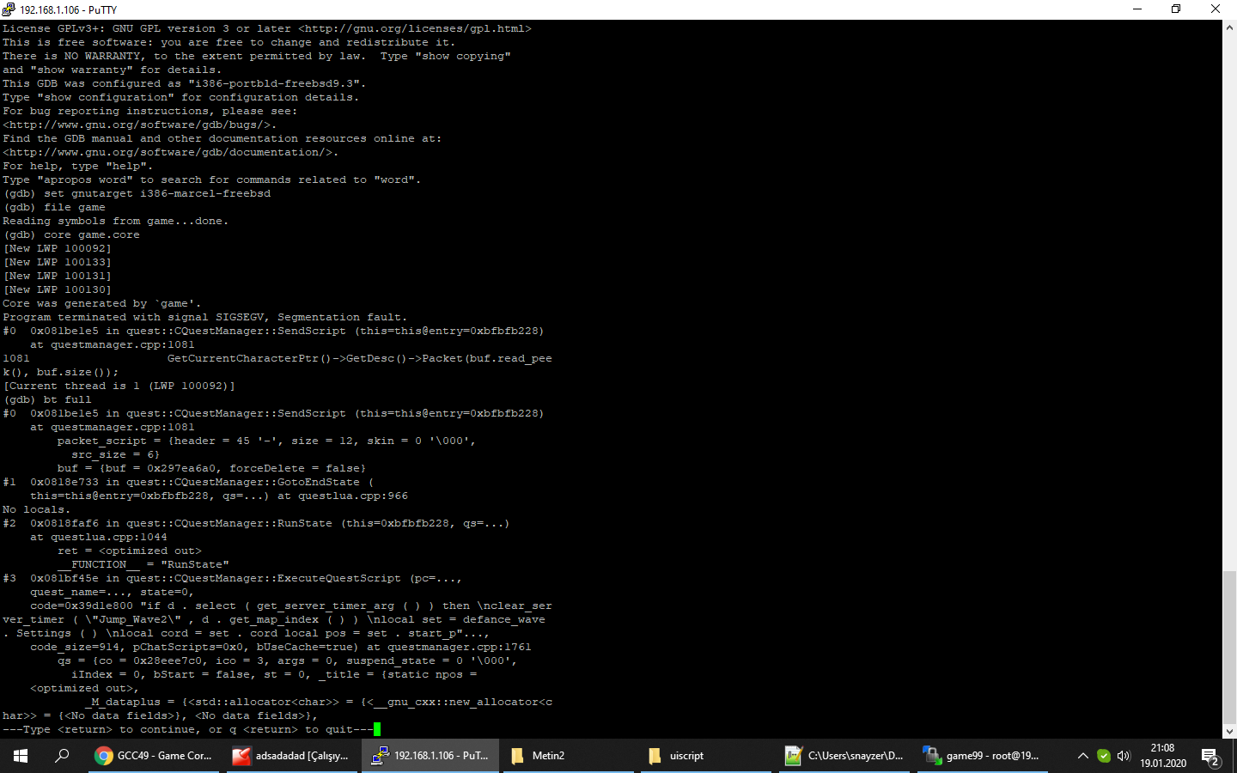1237x773 pixels.
Task: Open the notification action center
Action: click(1211, 757)
